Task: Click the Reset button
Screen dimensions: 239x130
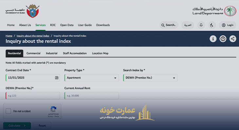Action: [42, 126]
